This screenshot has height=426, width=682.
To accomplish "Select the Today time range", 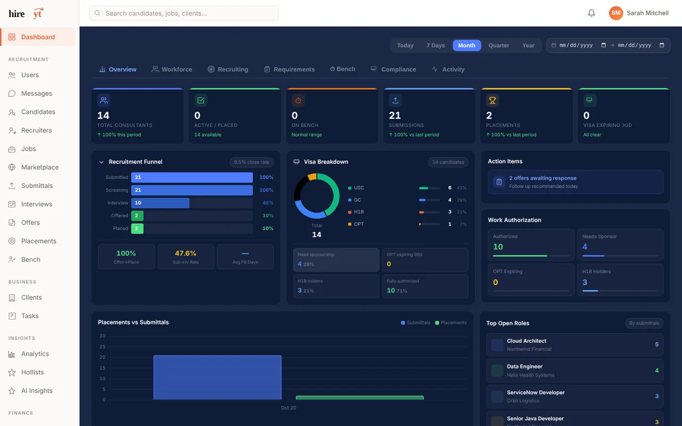I will [405, 45].
